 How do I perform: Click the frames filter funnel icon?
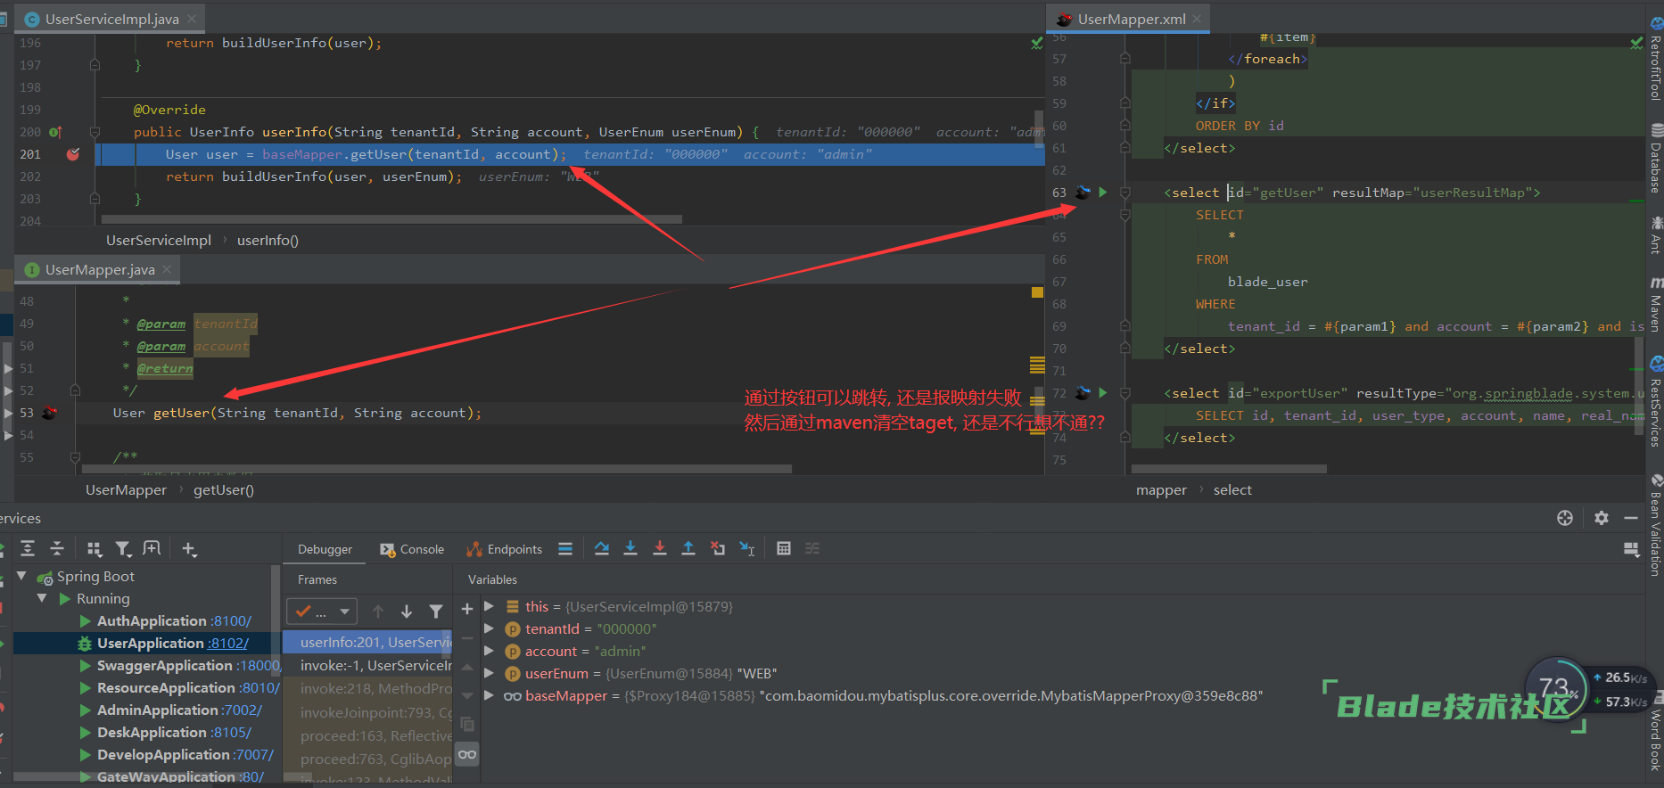click(x=436, y=611)
